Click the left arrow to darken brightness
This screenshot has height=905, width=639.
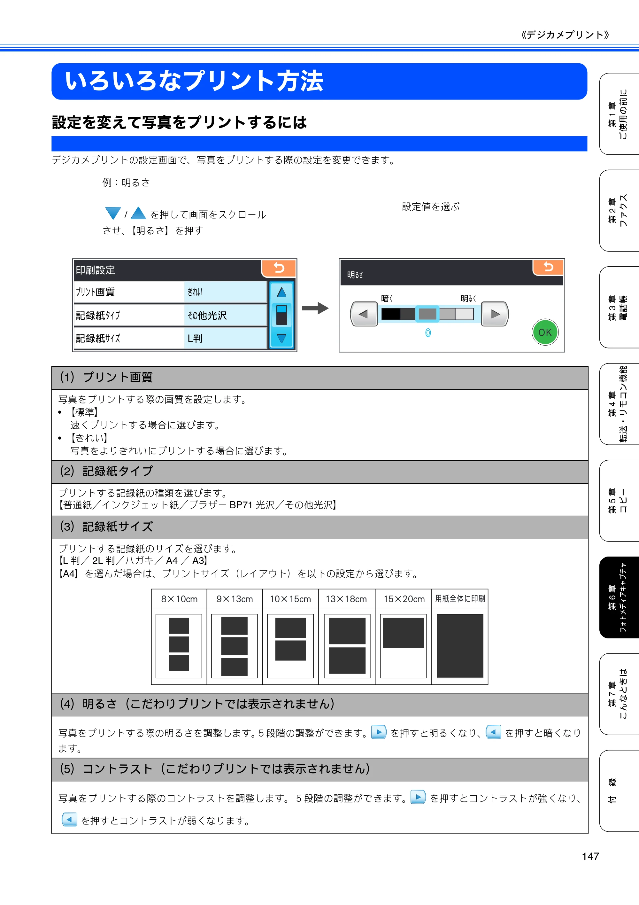click(364, 314)
